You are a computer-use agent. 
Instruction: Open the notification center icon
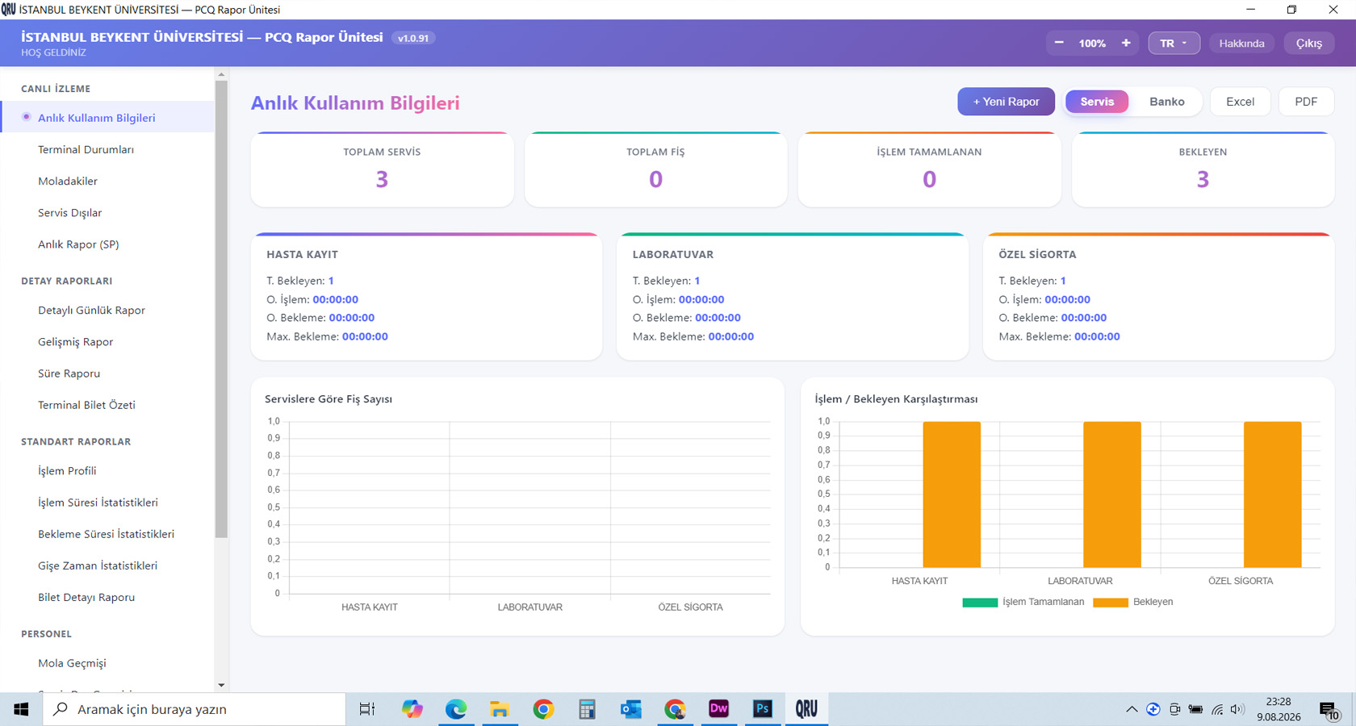pos(1329,710)
